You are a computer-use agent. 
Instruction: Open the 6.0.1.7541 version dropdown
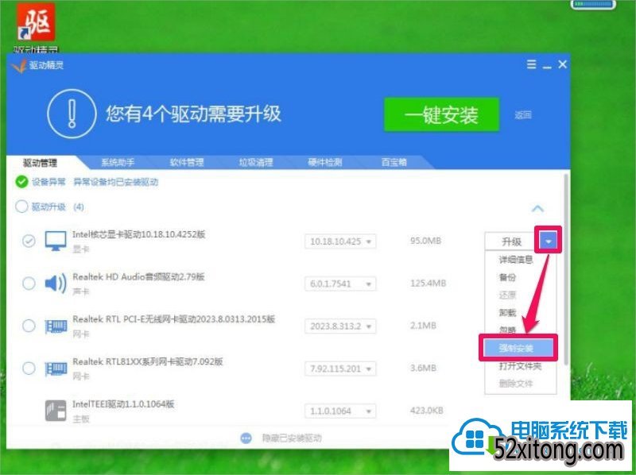(340, 284)
